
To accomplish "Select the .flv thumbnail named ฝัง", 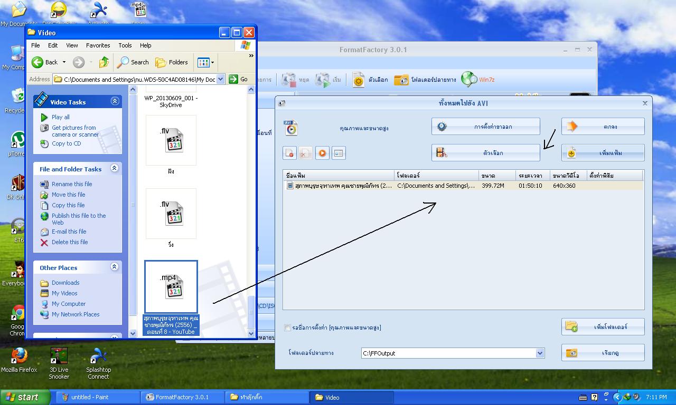I will pos(171,141).
